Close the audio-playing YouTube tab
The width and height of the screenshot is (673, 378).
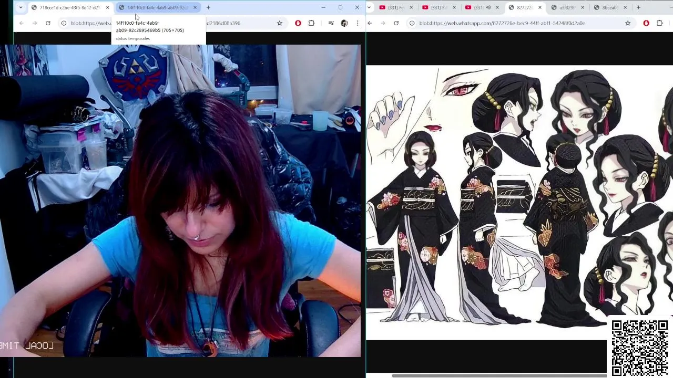[497, 7]
